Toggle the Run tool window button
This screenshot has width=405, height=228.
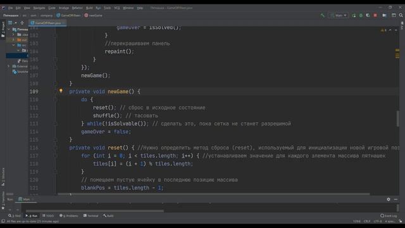pyautogui.click(x=32, y=215)
